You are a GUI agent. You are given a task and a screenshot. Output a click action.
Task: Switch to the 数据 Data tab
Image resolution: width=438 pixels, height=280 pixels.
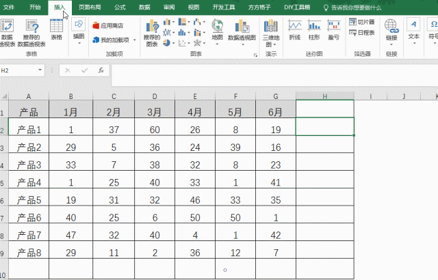[144, 8]
